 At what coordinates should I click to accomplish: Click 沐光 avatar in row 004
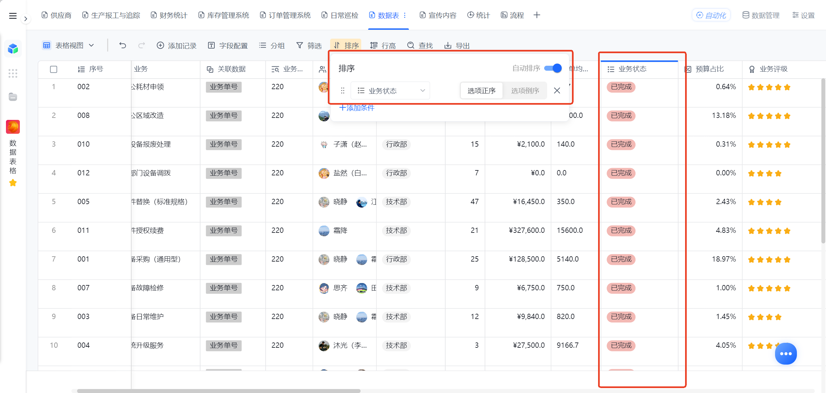click(324, 345)
